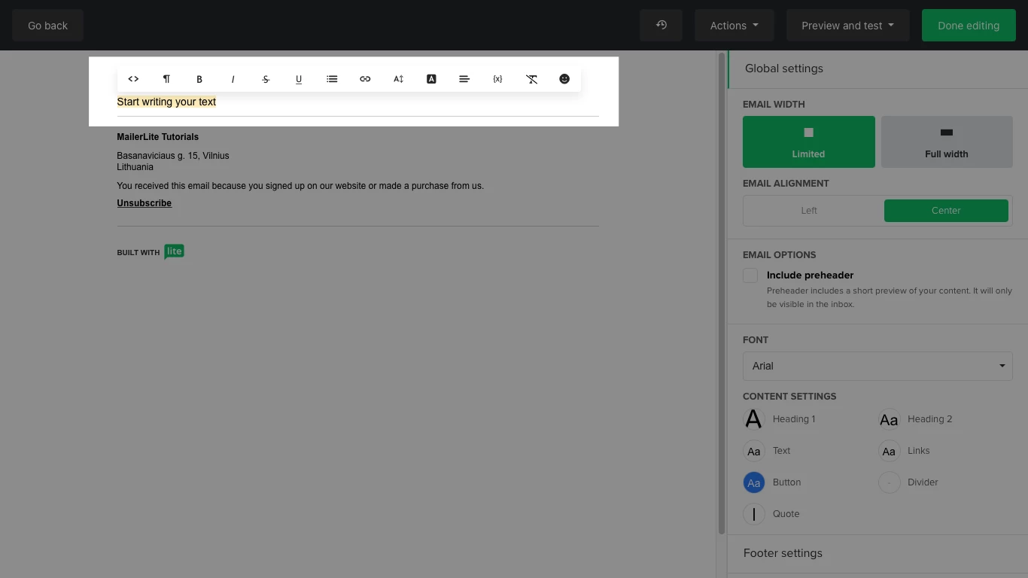Image resolution: width=1028 pixels, height=578 pixels.
Task: Insert a link using the link icon
Action: [365, 79]
